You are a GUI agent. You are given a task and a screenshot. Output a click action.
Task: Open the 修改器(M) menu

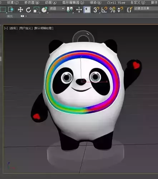click(x=32, y=3)
